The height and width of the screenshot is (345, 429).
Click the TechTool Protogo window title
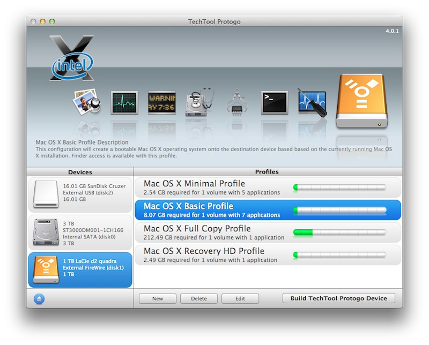pyautogui.click(x=214, y=21)
